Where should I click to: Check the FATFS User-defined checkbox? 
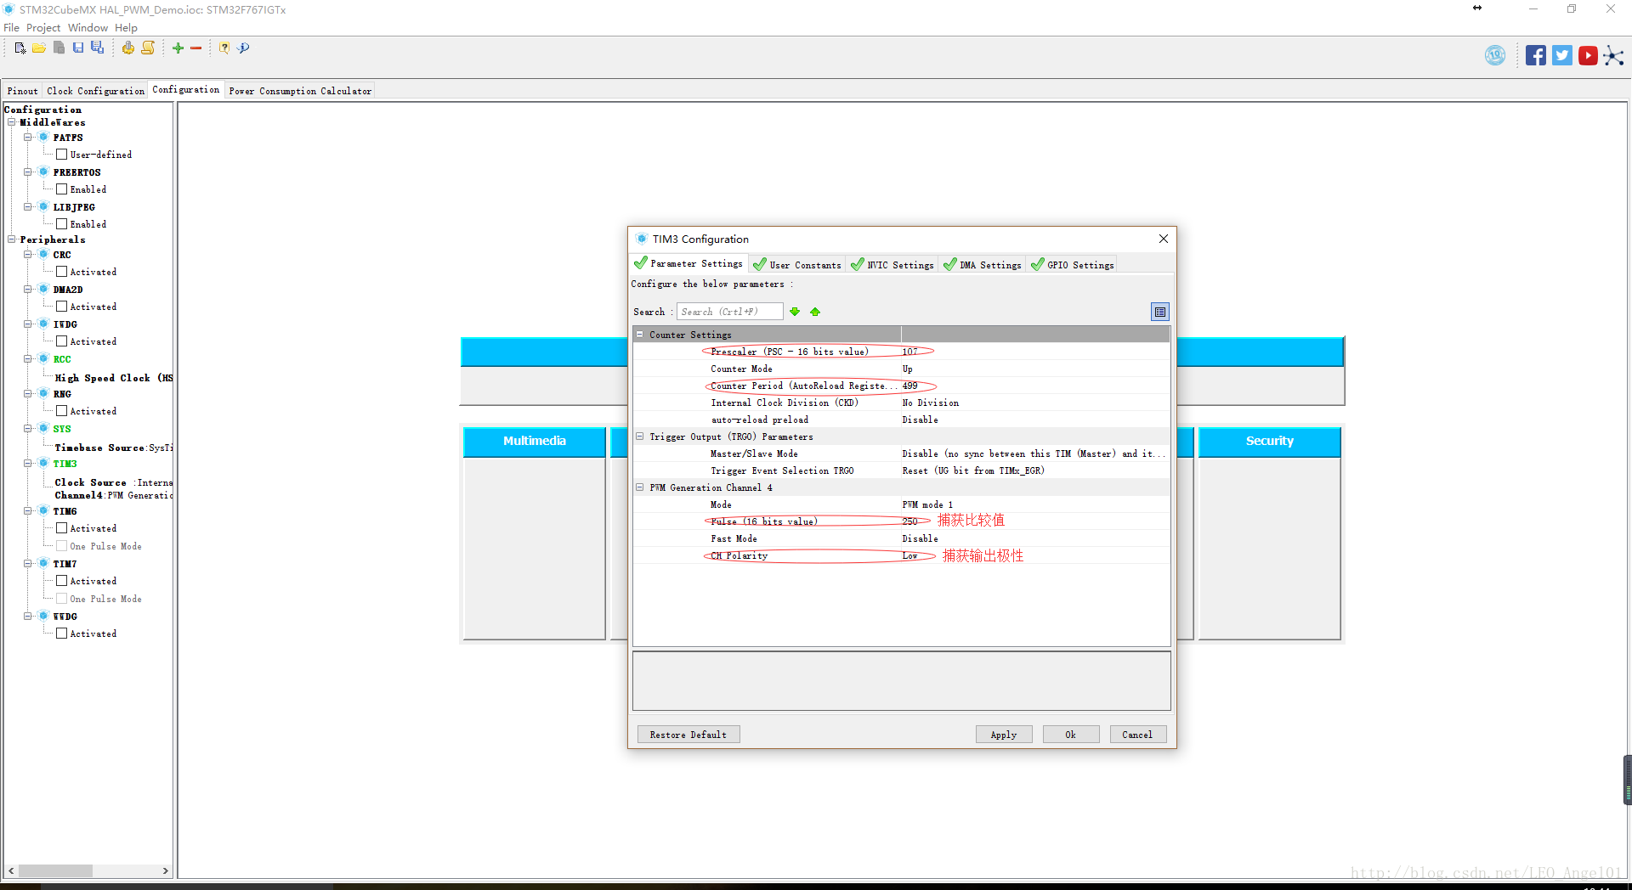click(x=61, y=155)
